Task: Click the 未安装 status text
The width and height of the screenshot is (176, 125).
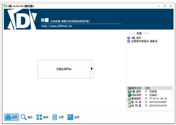Action: [153, 91]
